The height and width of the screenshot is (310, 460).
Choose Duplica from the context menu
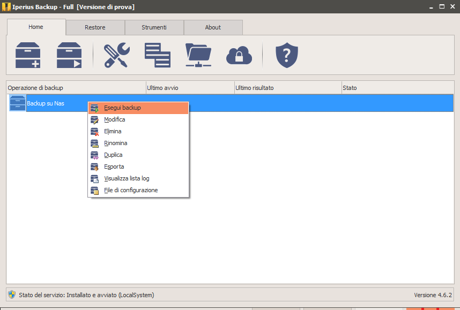(x=138, y=155)
